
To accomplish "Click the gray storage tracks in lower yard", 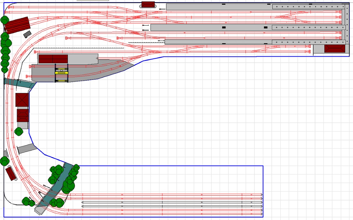I will 172,204.
